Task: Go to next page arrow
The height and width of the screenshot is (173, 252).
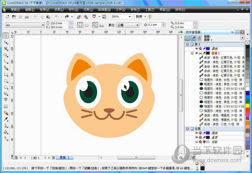Action: [45, 158]
